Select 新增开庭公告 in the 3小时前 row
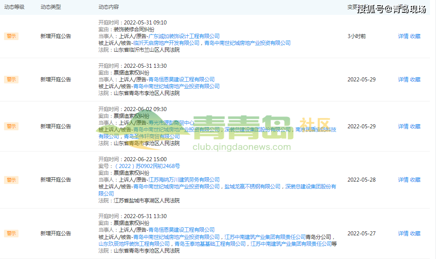The width and height of the screenshot is (436, 259). [56, 36]
